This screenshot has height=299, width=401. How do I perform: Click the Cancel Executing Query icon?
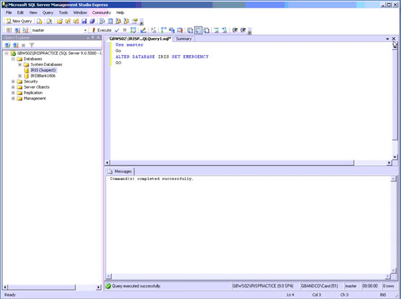click(124, 30)
